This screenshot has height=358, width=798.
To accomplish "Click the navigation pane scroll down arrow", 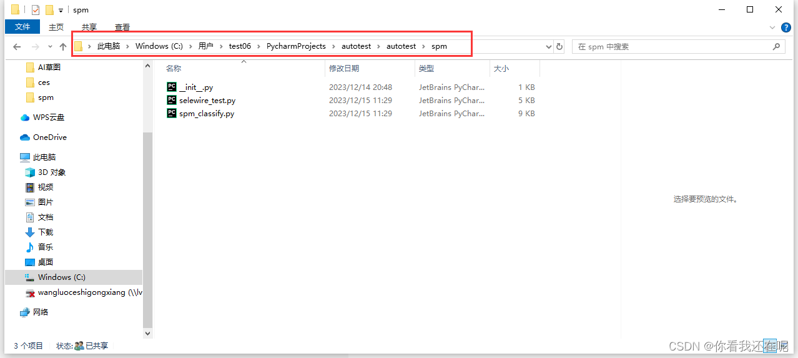I will pyautogui.click(x=148, y=334).
